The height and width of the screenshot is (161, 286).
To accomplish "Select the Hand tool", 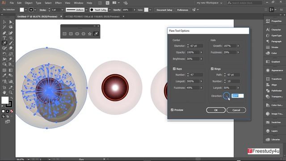I will pyautogui.click(x=4, y=93).
